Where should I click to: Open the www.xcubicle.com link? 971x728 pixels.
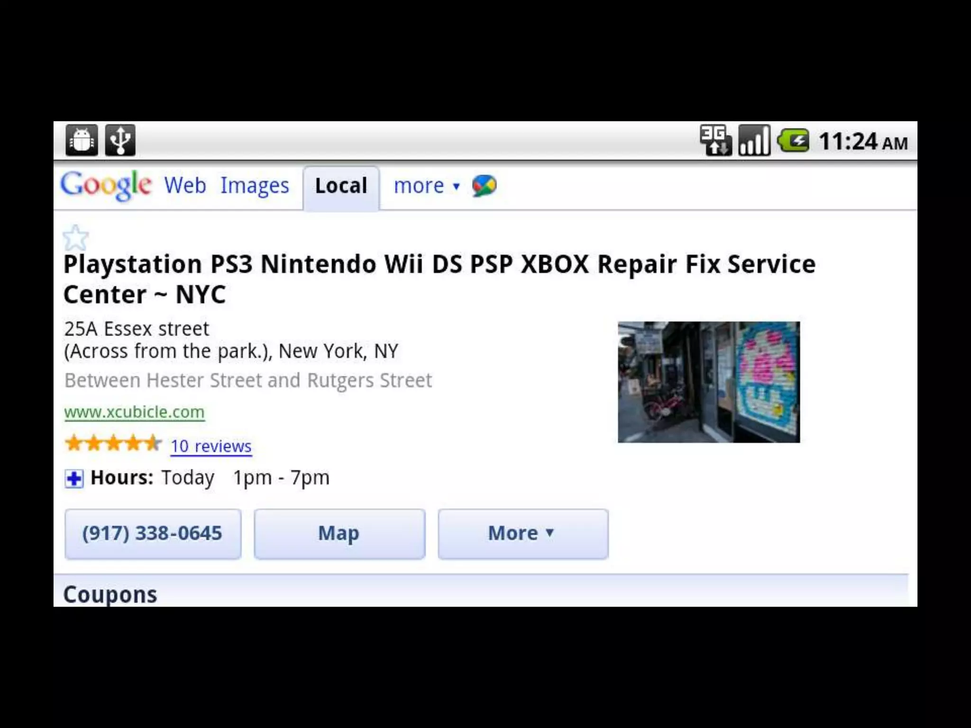[x=135, y=412]
